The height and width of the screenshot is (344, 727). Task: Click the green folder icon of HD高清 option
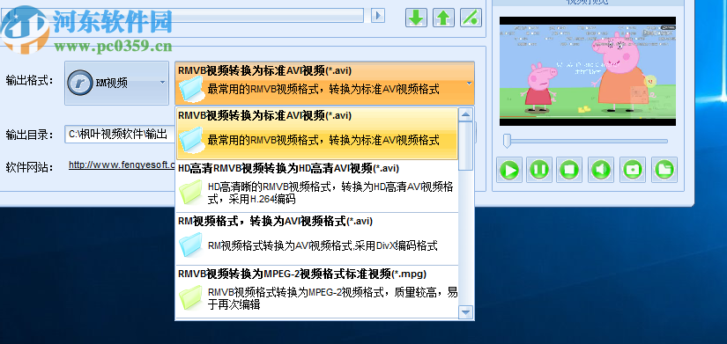click(x=191, y=192)
